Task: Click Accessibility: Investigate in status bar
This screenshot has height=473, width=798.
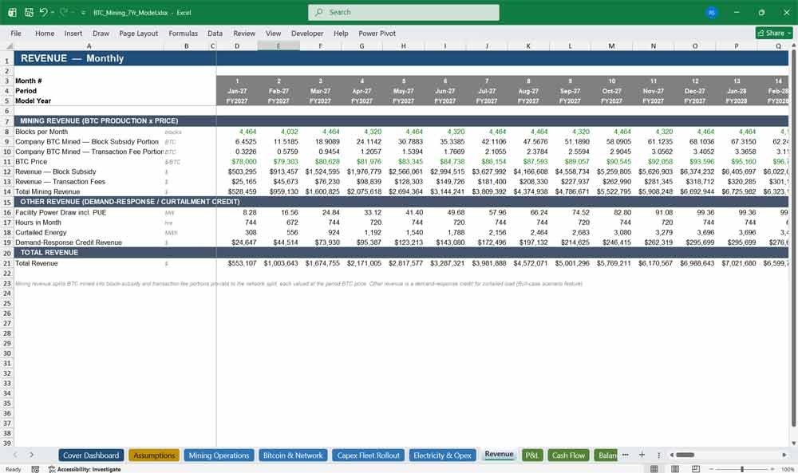Action: 85,469
